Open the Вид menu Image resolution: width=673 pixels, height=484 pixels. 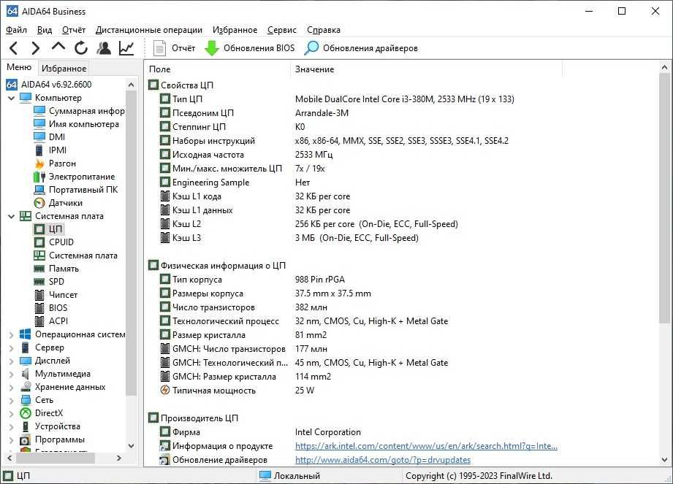click(45, 30)
